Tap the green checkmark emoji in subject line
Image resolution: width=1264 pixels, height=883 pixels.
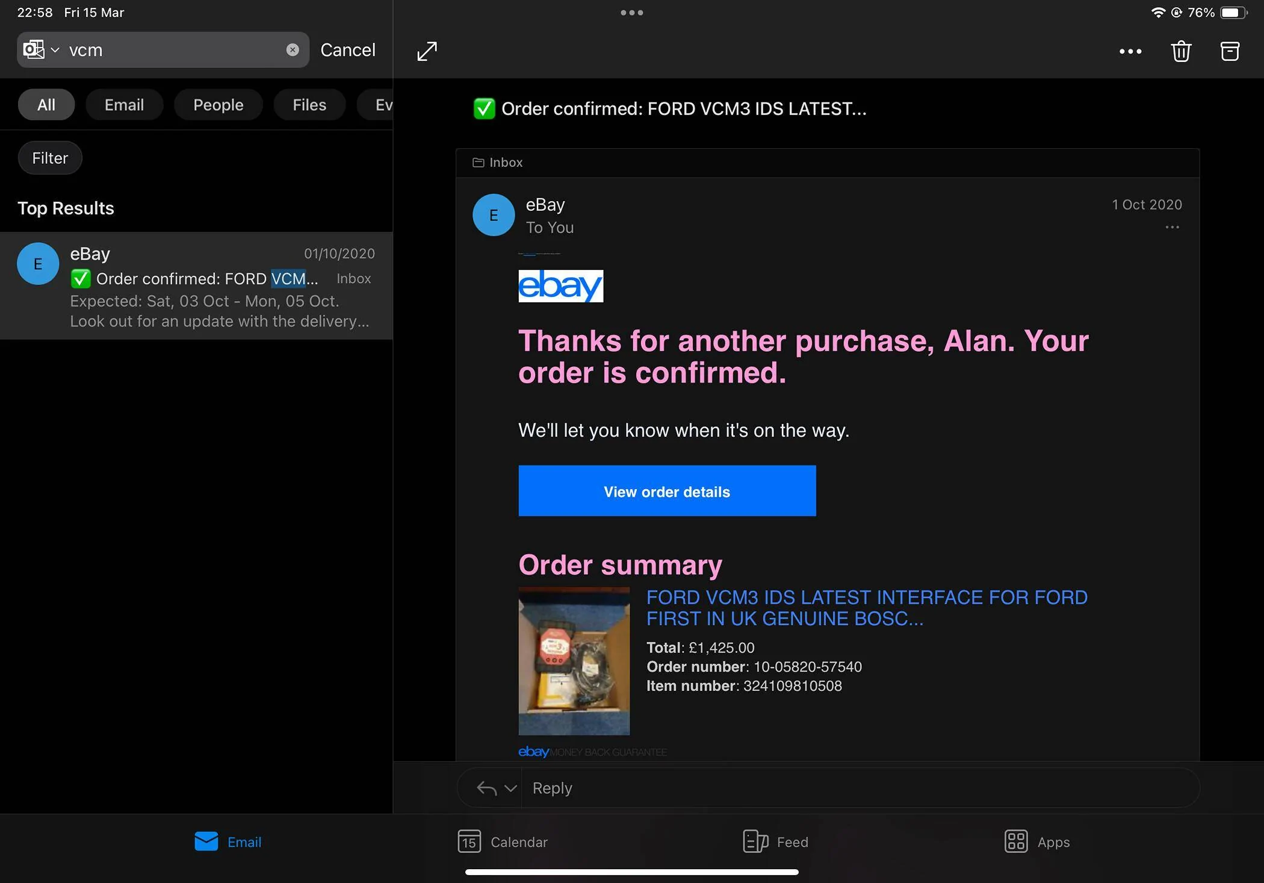point(484,108)
